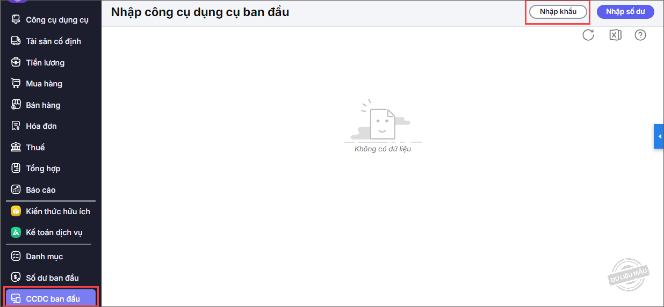Export list using the Excel icon
This screenshot has width=664, height=307.
pyautogui.click(x=615, y=35)
